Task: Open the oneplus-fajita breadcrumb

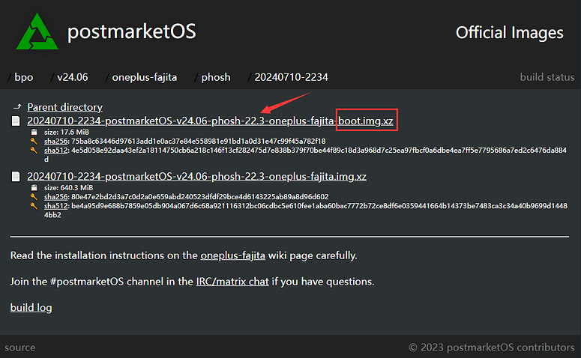Action: (145, 77)
